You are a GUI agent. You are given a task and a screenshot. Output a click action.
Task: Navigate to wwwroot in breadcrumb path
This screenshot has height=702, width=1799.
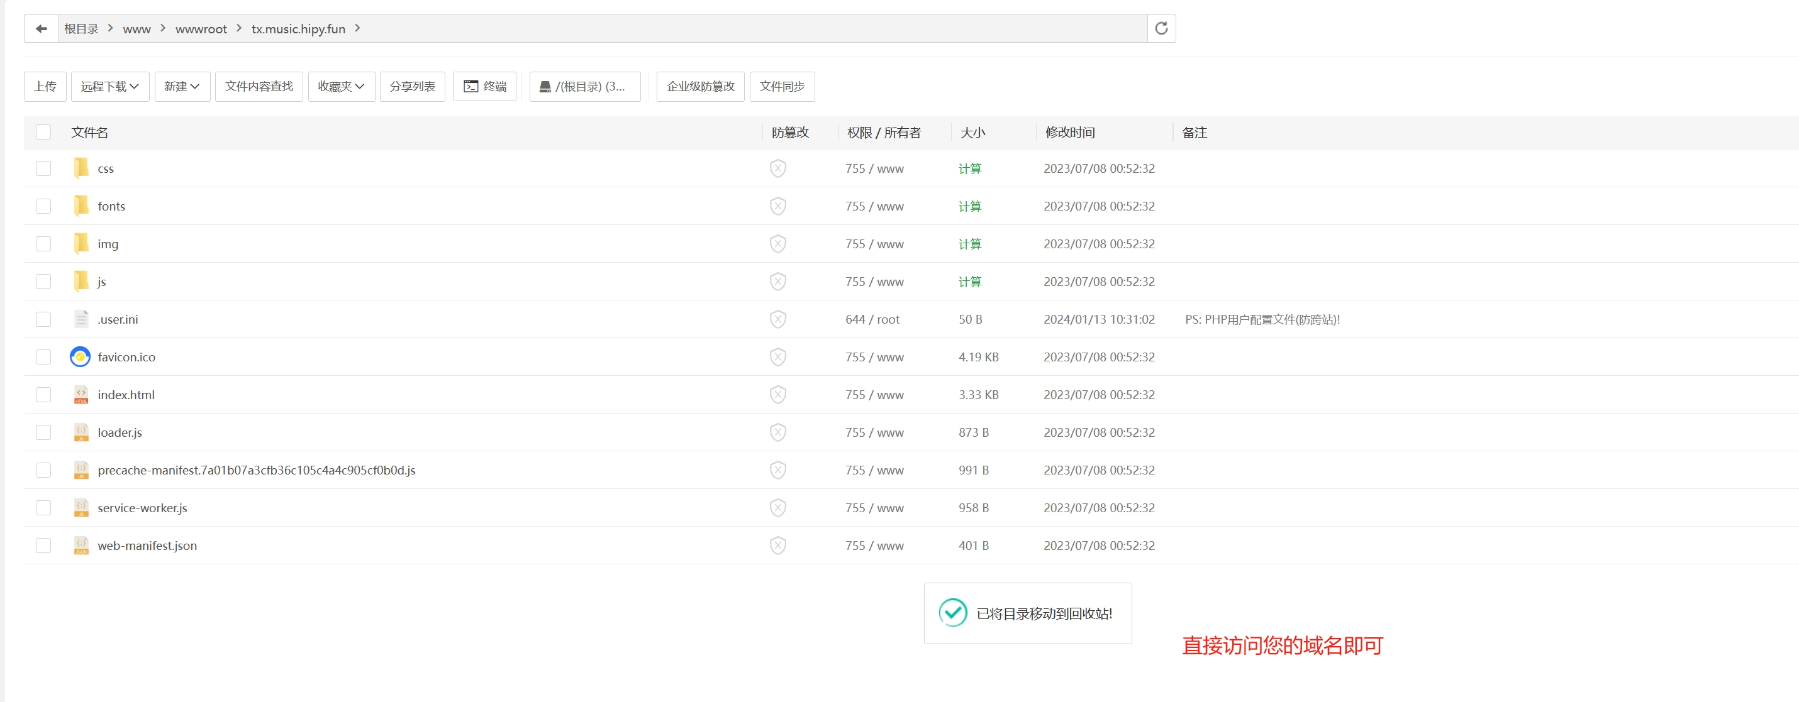click(201, 29)
